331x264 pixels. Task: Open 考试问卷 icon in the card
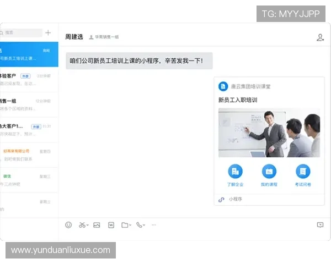pos(303,171)
